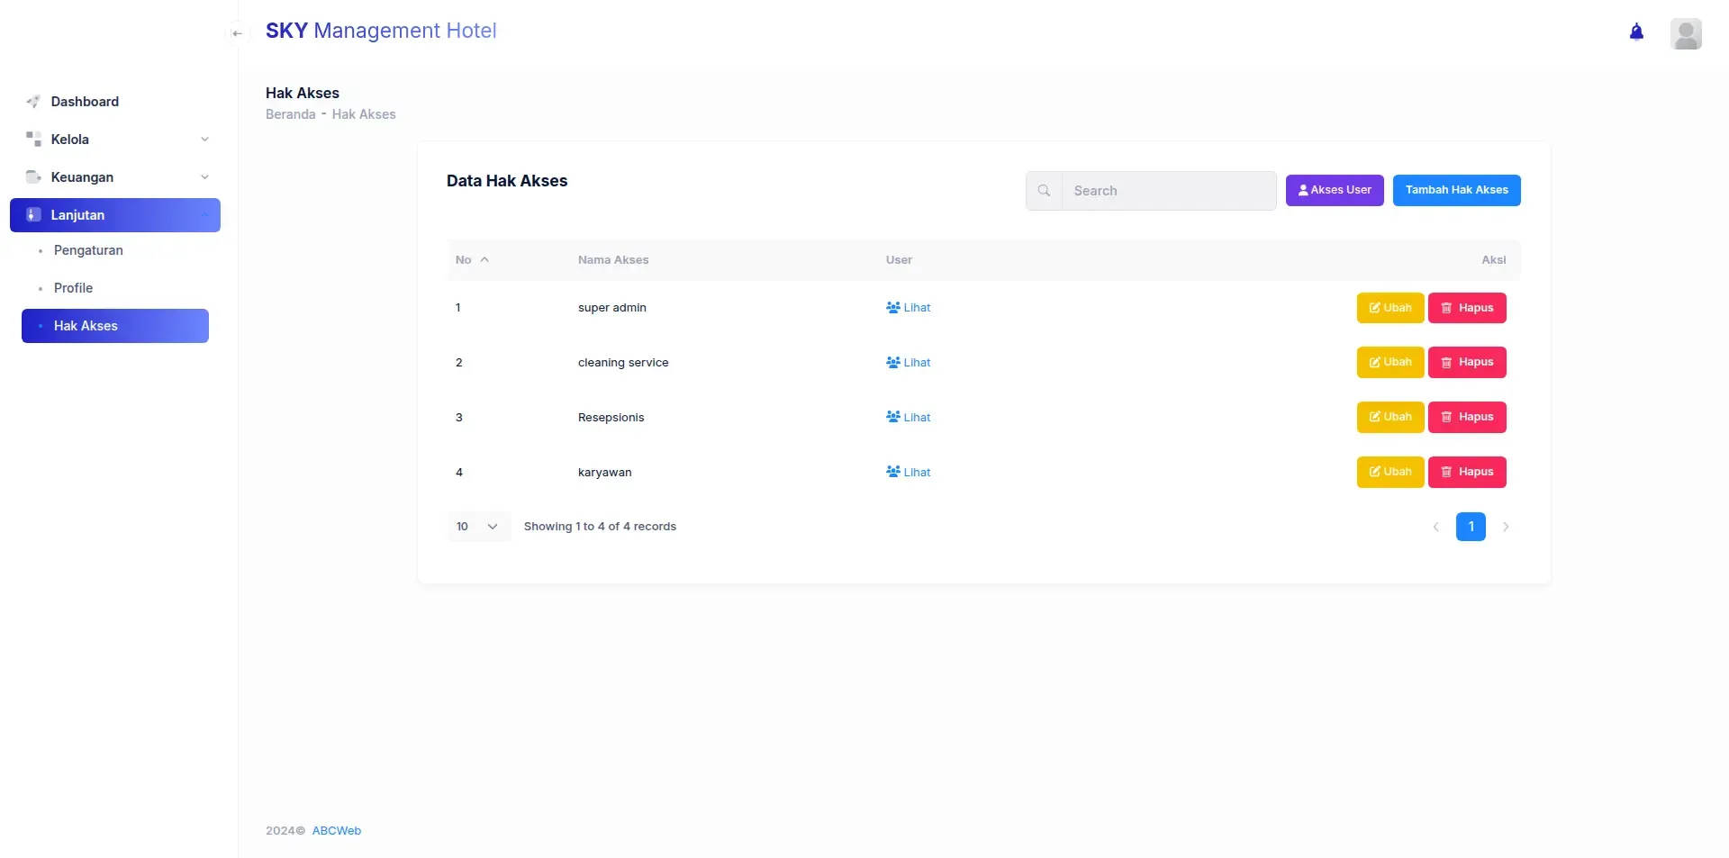Edit super admin with Ubah button
Image resolution: width=1729 pixels, height=858 pixels.
click(x=1390, y=308)
